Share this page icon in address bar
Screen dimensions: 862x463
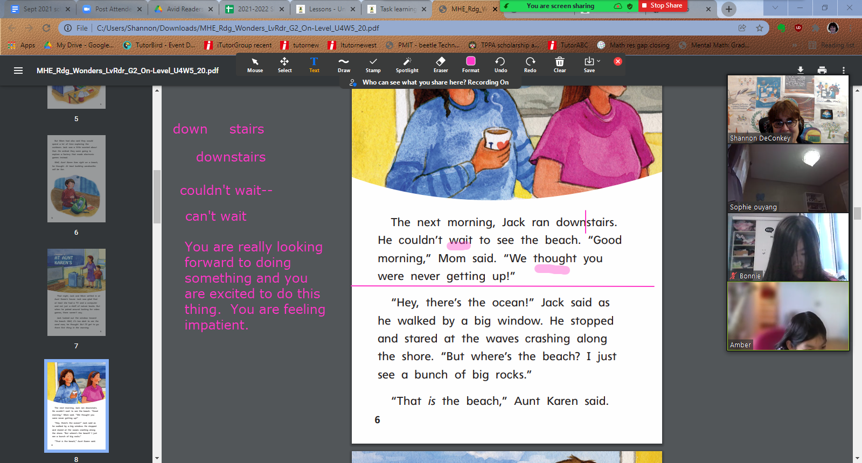[742, 28]
